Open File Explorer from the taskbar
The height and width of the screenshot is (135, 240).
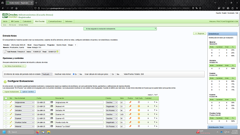click(x=48, y=132)
